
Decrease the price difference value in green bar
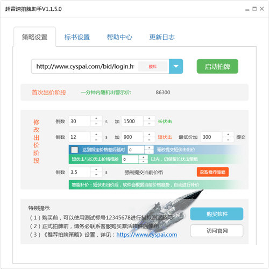(x=143, y=161)
